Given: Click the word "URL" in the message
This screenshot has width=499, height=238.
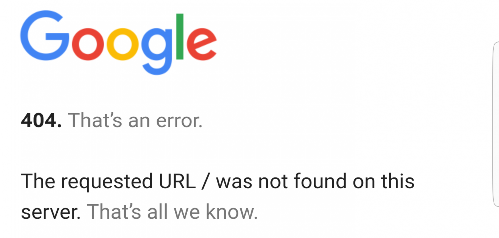Looking at the screenshot, I should 177,182.
